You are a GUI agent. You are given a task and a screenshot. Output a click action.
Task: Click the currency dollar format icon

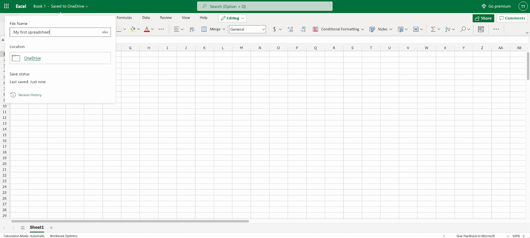tap(274, 29)
